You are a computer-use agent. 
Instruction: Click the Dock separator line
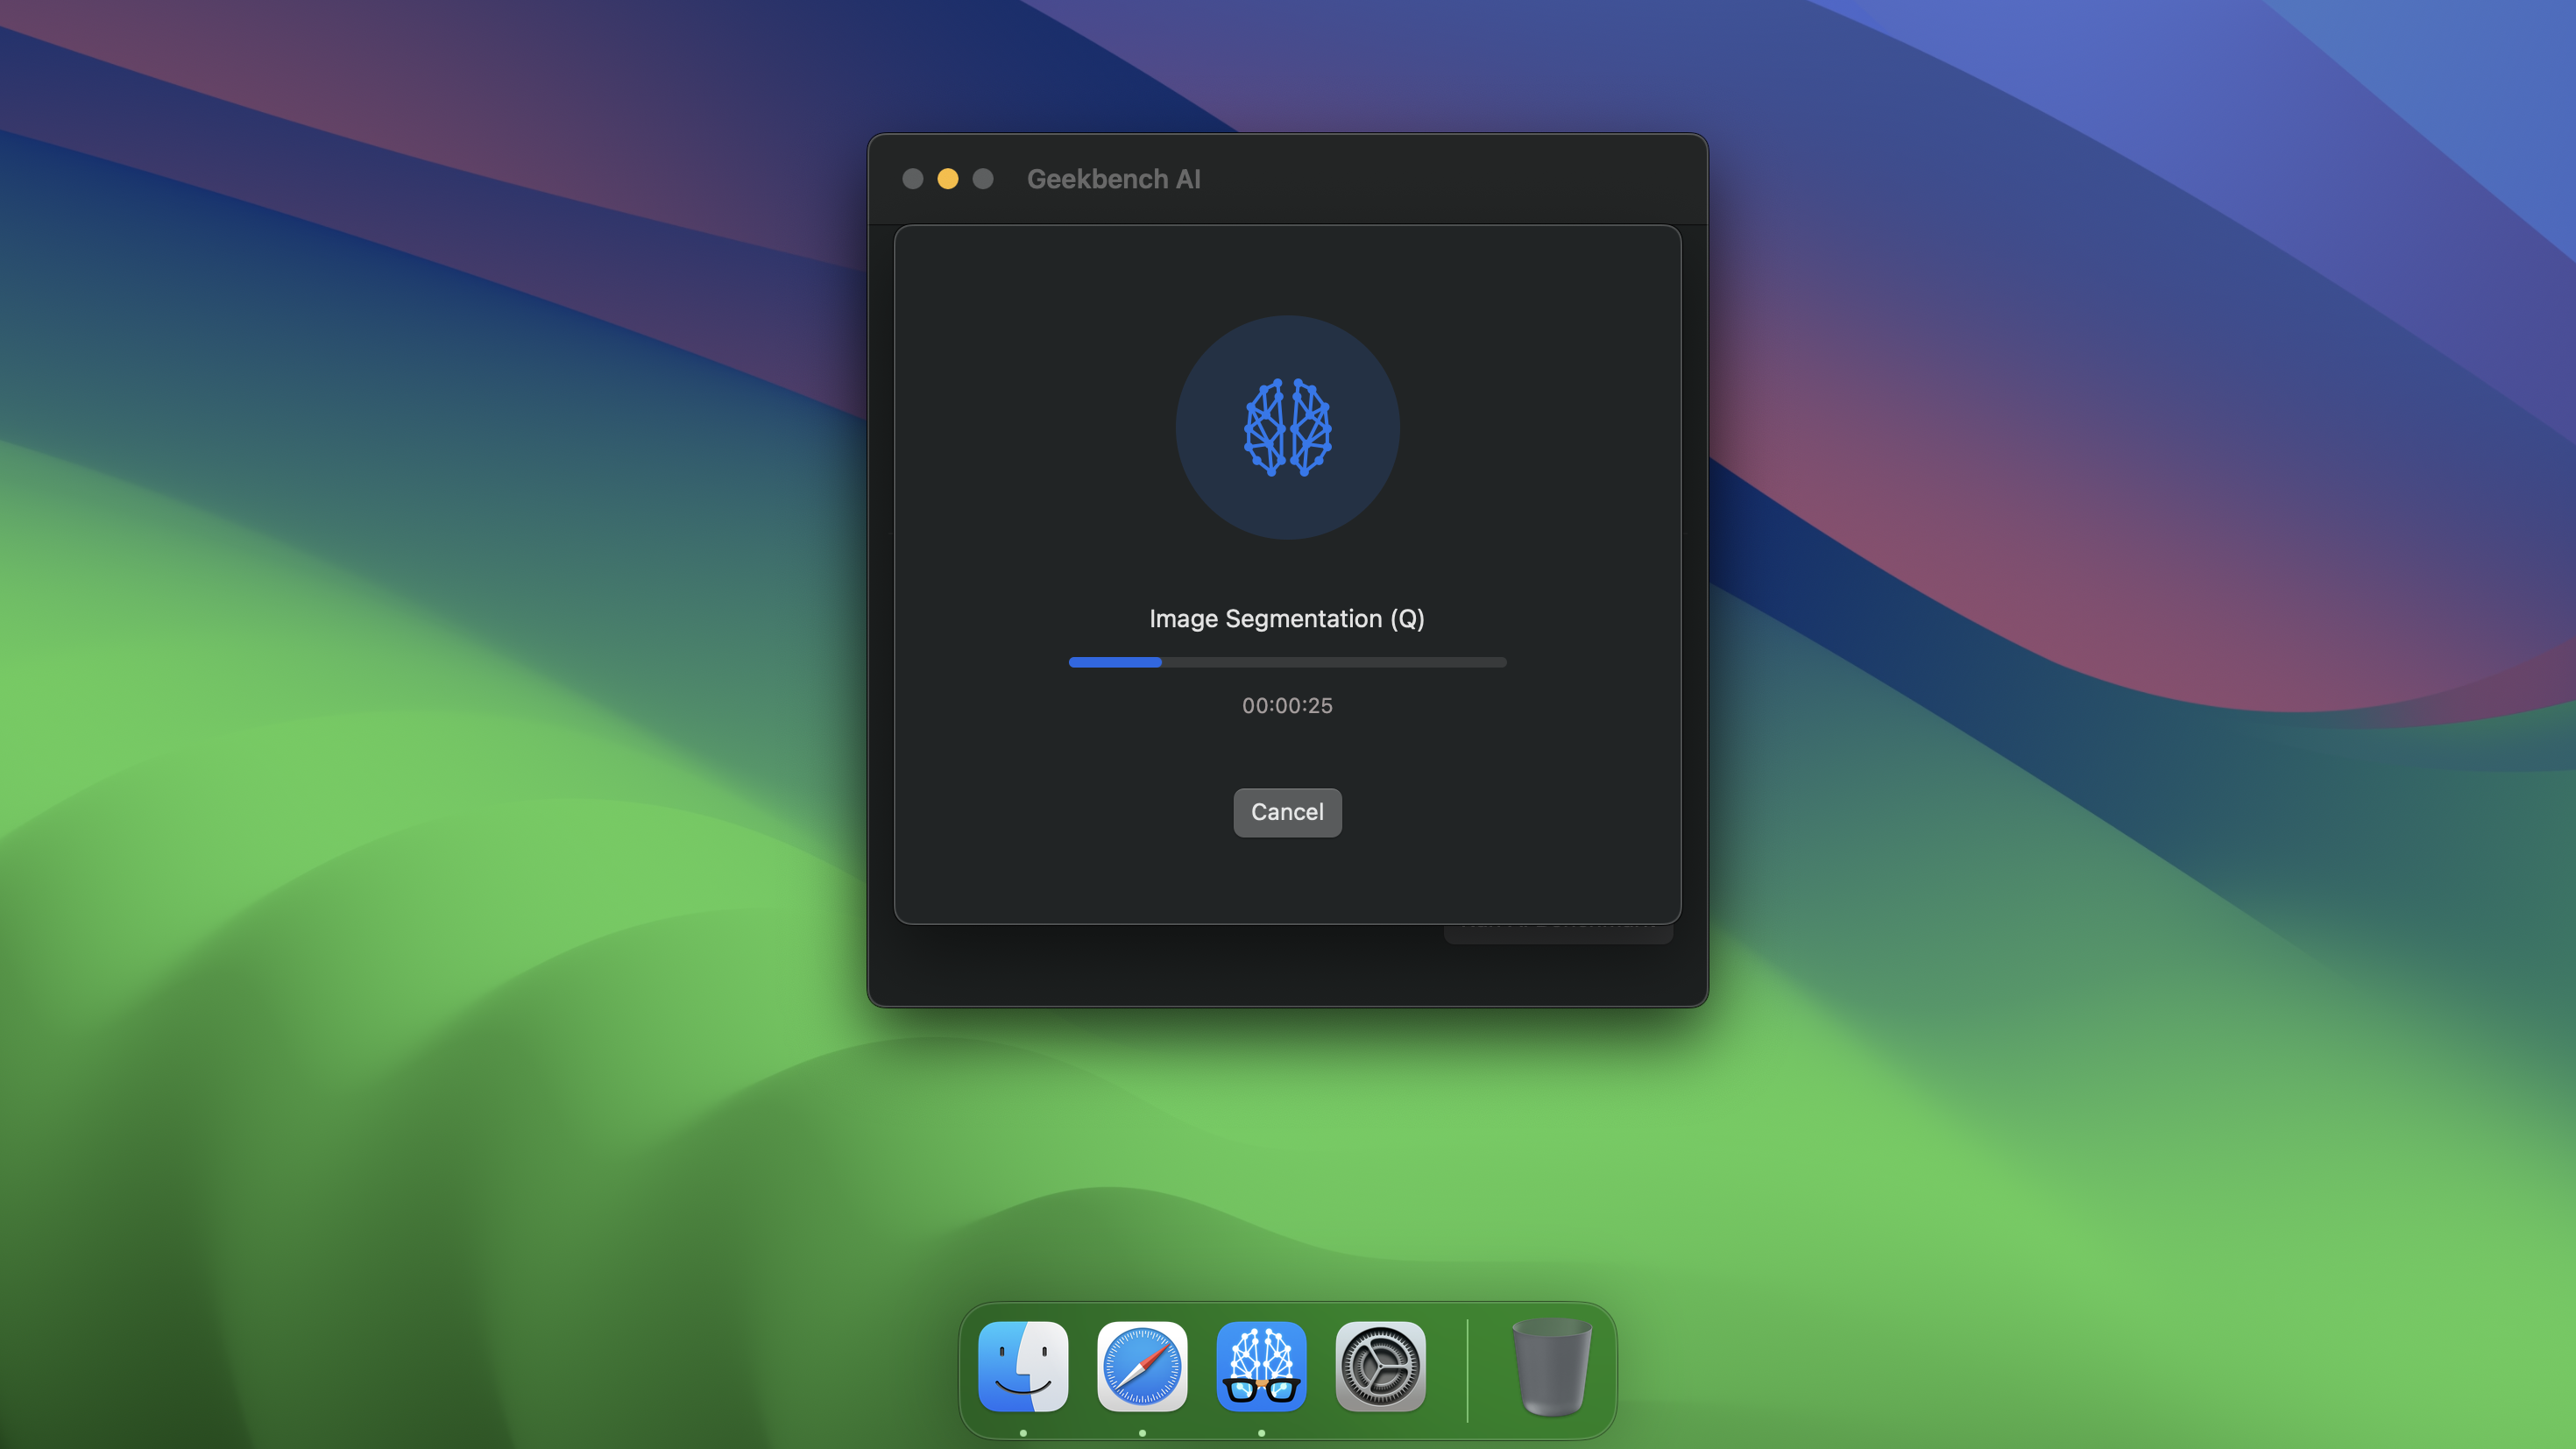[1467, 1370]
